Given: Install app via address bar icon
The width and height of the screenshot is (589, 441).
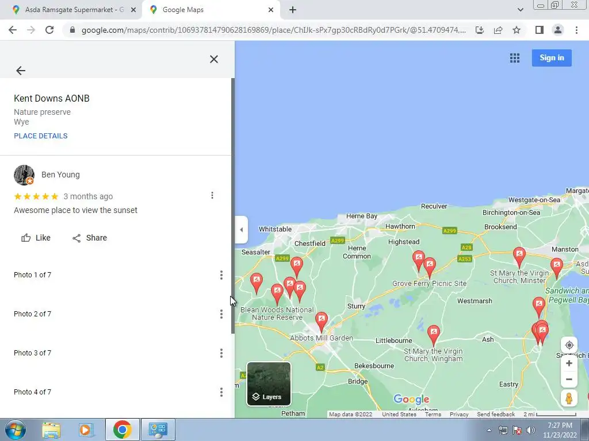Looking at the screenshot, I should pyautogui.click(x=480, y=30).
